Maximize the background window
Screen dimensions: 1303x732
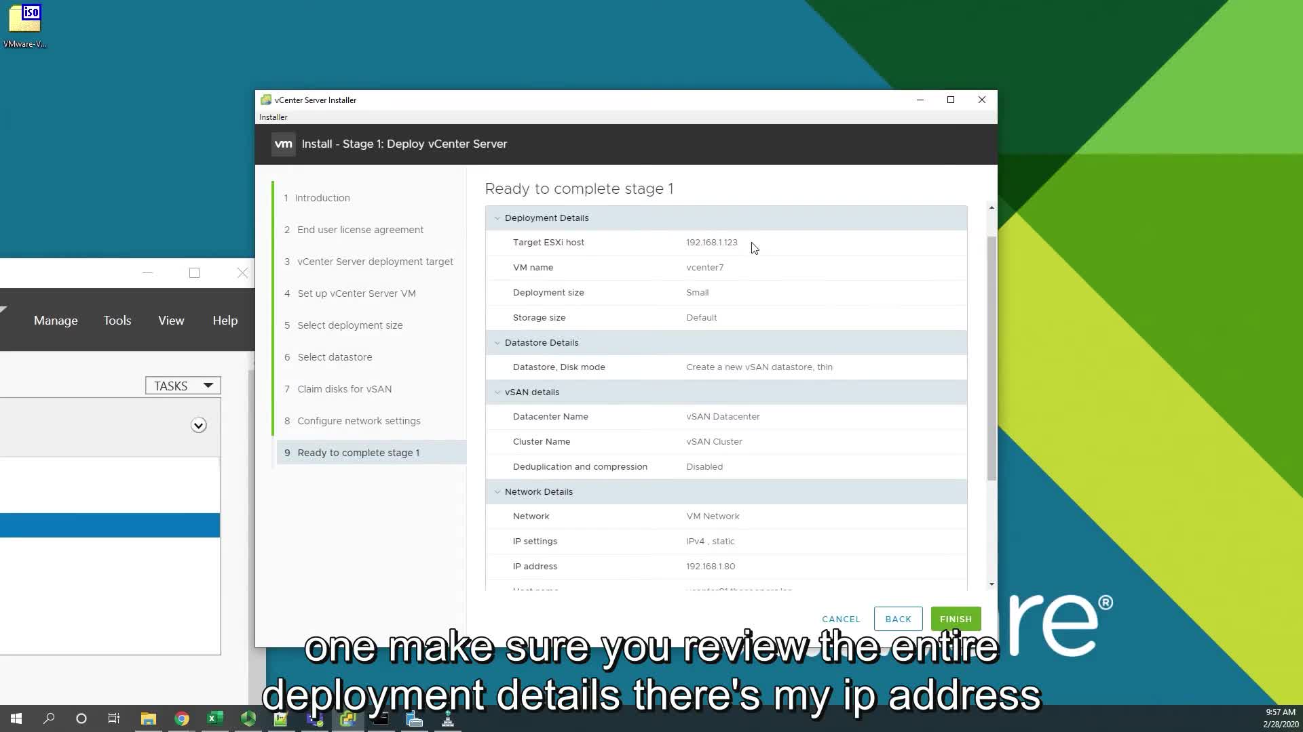tap(194, 273)
